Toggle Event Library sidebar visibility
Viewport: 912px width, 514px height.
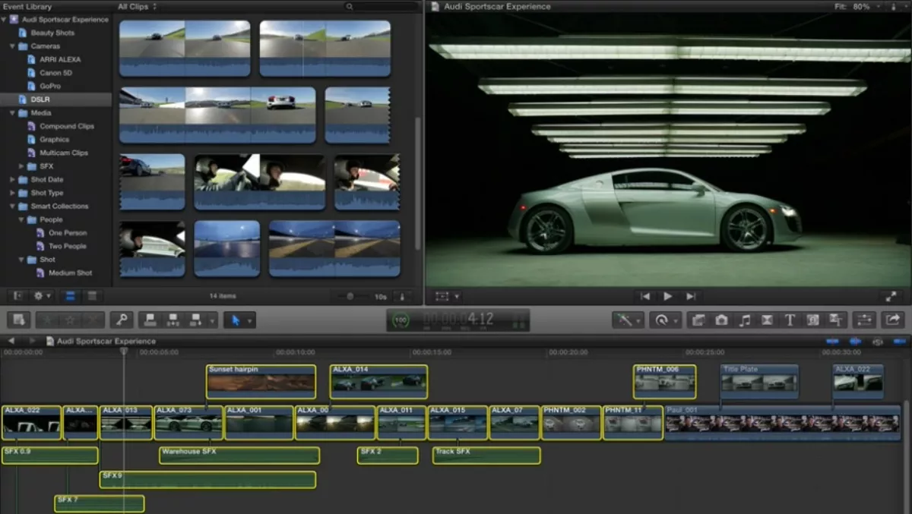point(17,295)
